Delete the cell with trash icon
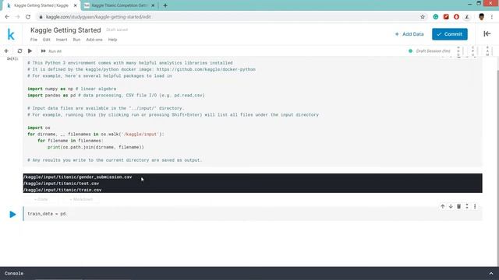The image size is (499, 280). 459,206
